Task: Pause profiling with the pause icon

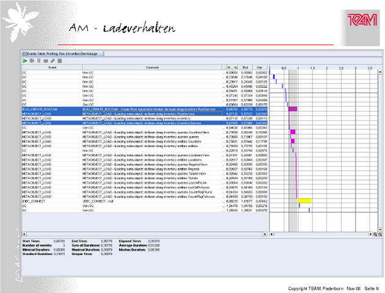Action: 39,60
